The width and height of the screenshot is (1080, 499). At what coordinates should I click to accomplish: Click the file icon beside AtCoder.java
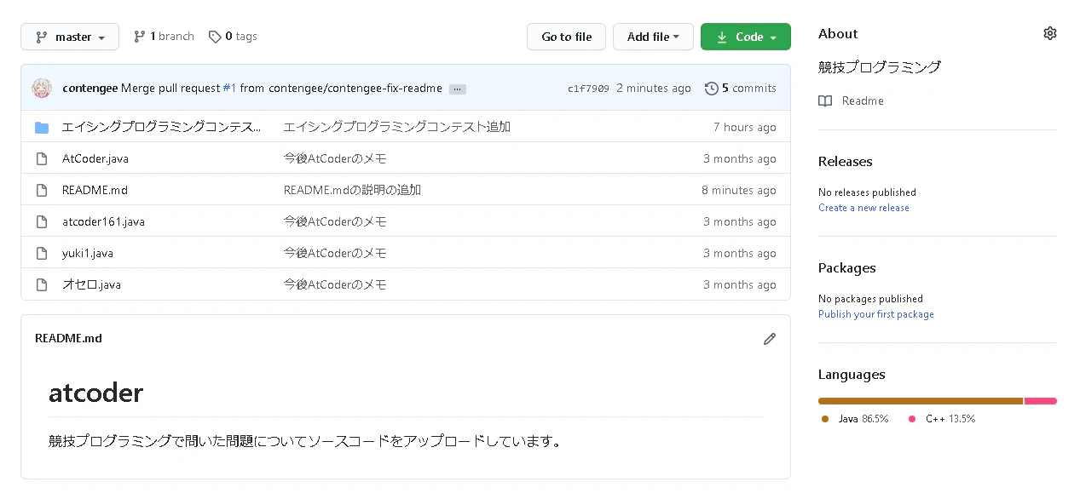[x=42, y=158]
